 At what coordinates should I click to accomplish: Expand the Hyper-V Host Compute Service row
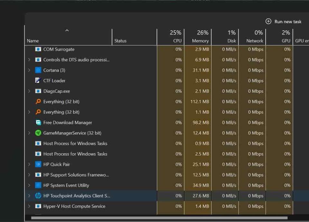[29, 206]
